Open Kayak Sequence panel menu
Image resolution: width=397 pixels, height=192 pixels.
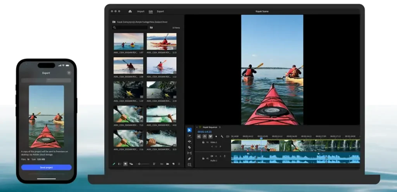(220, 127)
